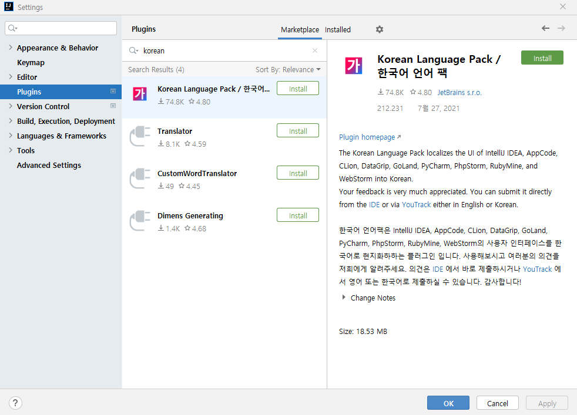Click the Plugins heading above the search
The image size is (577, 415).
coord(143,29)
